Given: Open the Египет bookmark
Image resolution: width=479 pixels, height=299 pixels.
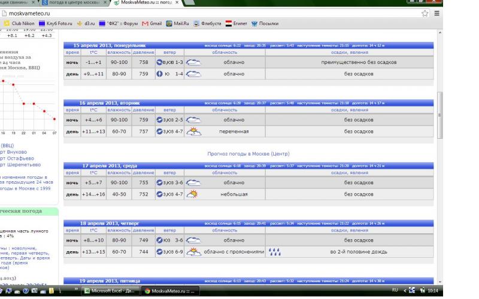Looking at the screenshot, I should (x=236, y=23).
